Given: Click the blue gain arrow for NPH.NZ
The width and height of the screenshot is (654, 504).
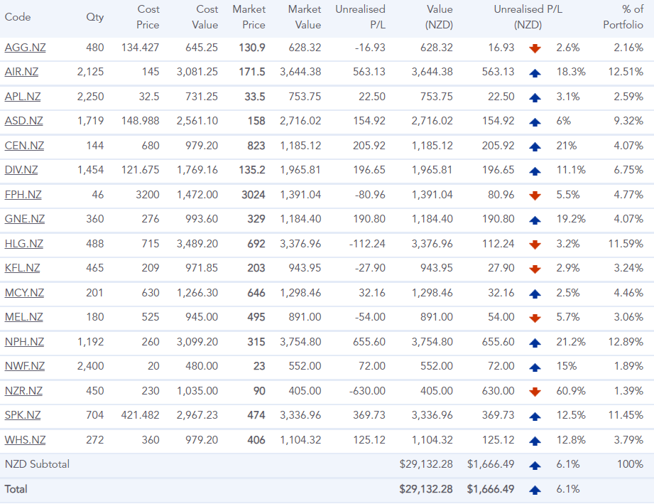Looking at the screenshot, I should [x=535, y=342].
